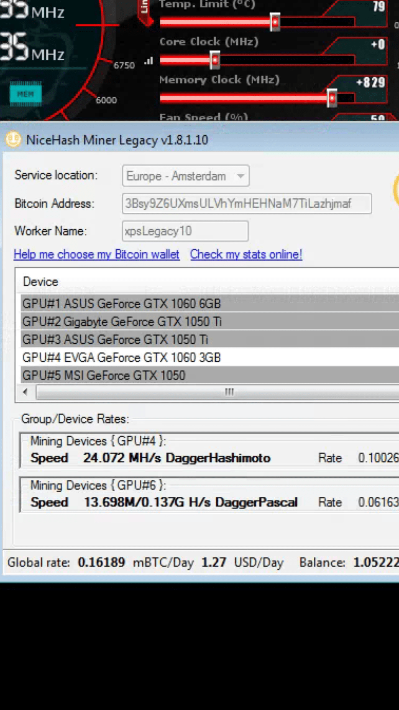Click the Temp. Limit slider handle
The width and height of the screenshot is (399, 710).
[x=275, y=22]
